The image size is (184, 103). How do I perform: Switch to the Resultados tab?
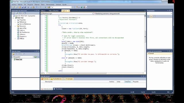[x=58, y=89]
